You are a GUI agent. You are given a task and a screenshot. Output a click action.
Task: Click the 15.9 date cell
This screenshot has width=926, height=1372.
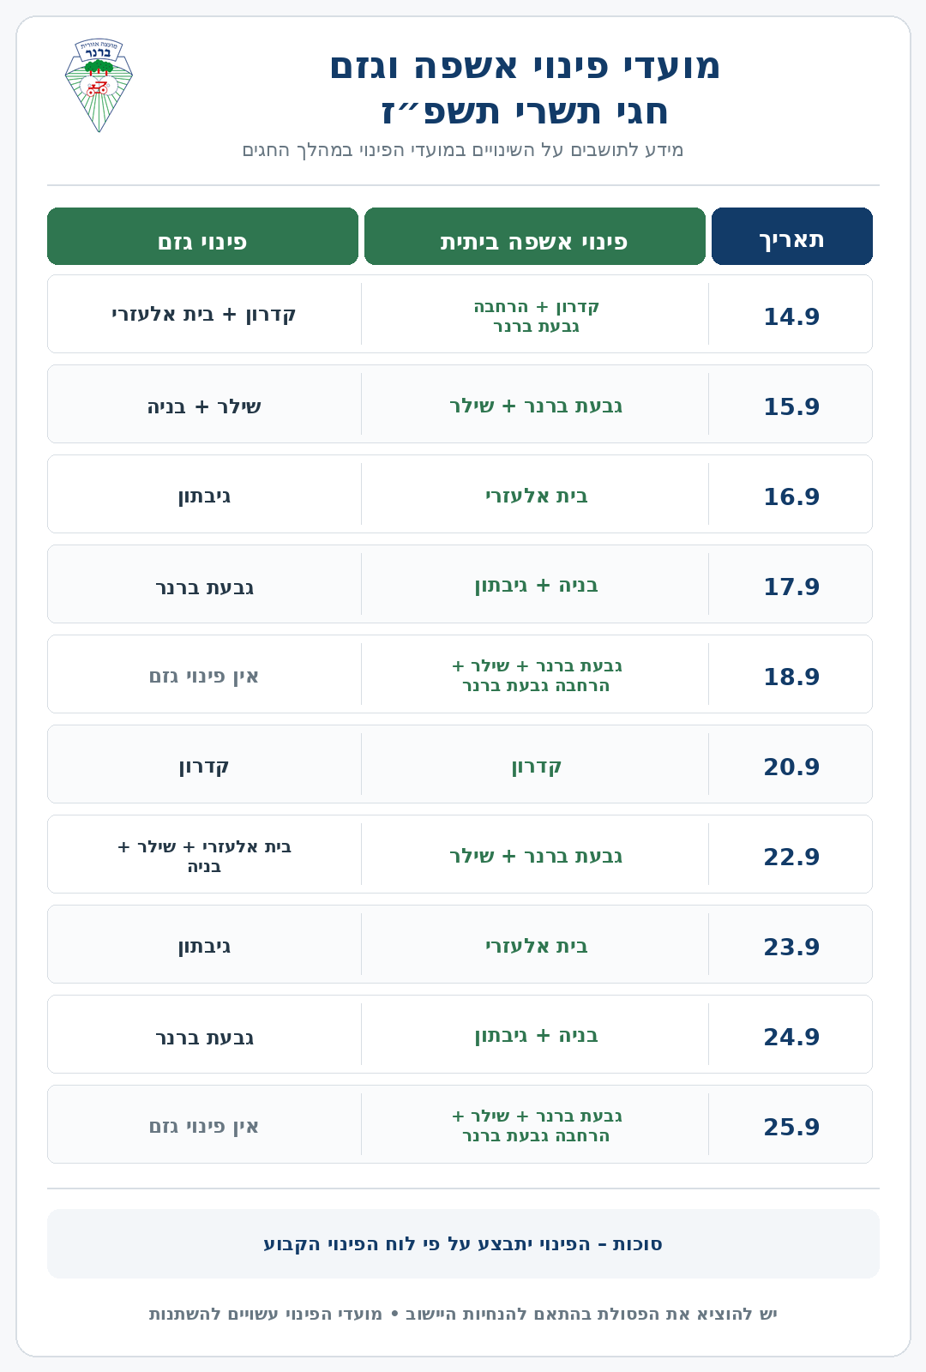coord(791,406)
